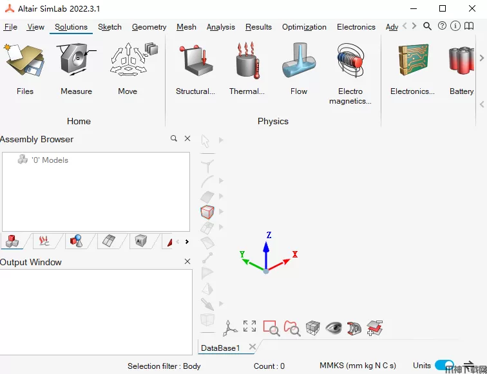
Task: Open the Files tool group
Action: click(x=24, y=69)
